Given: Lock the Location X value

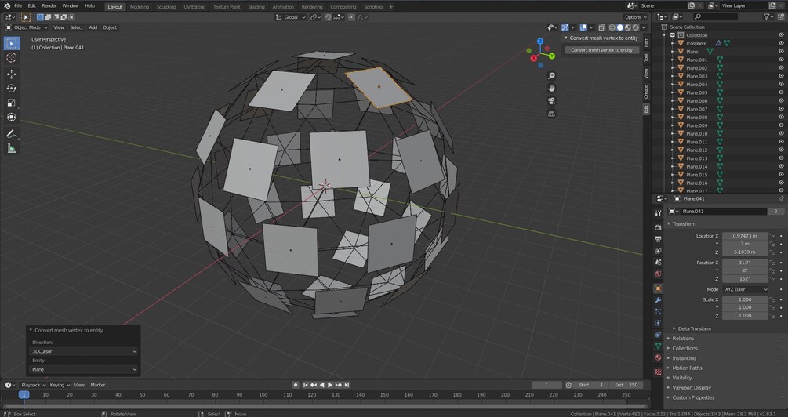Looking at the screenshot, I should 773,236.
